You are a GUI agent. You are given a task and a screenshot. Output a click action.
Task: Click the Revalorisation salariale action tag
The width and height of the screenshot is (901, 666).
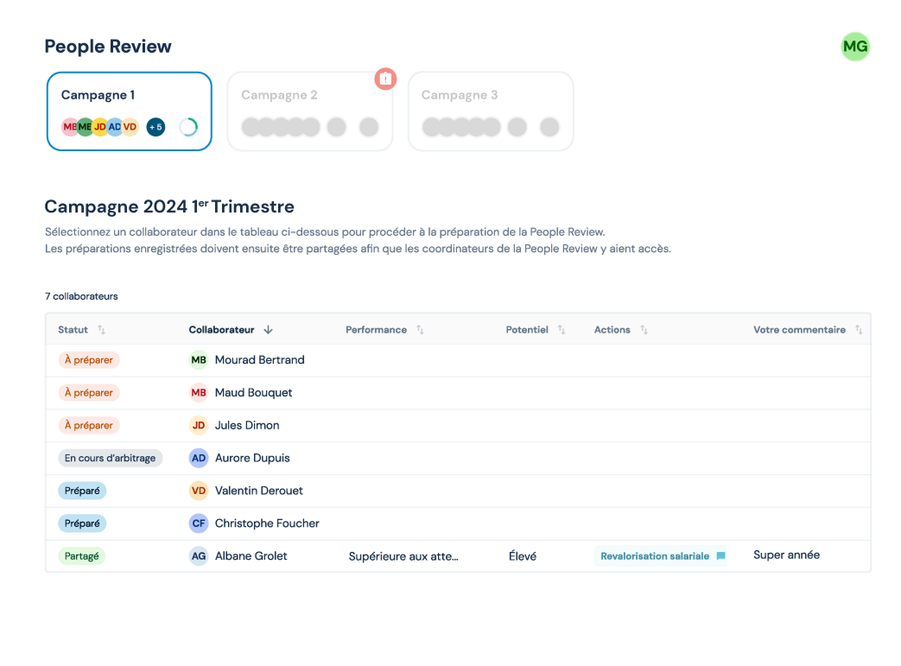click(x=660, y=556)
